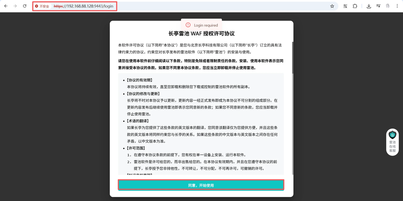Open the media control icon
Image resolution: width=403 pixels, height=201 pixels.
tap(378, 6)
